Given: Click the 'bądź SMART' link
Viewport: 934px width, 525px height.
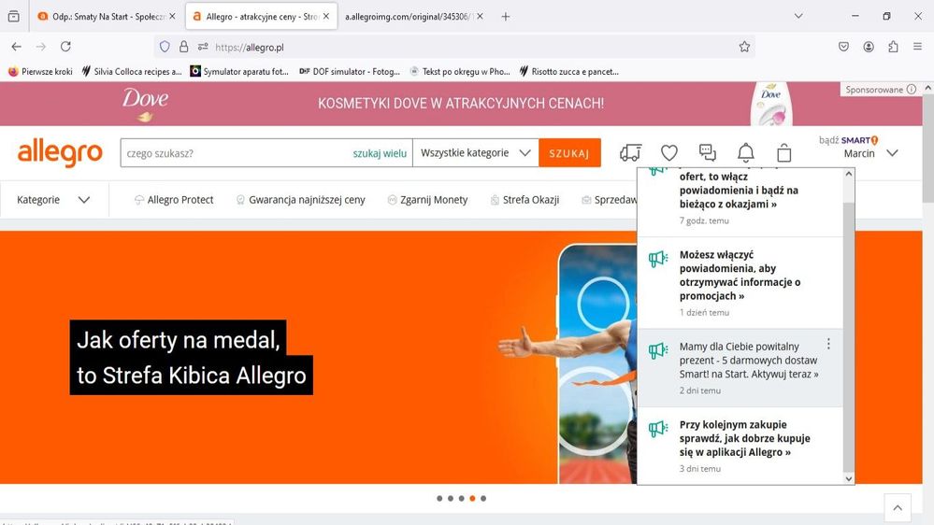Looking at the screenshot, I should [x=848, y=140].
